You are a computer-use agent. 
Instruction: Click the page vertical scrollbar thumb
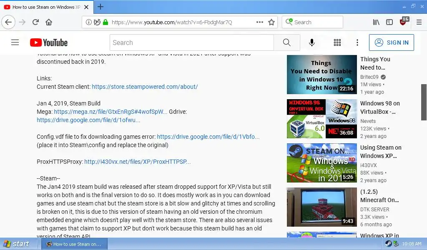[424, 102]
